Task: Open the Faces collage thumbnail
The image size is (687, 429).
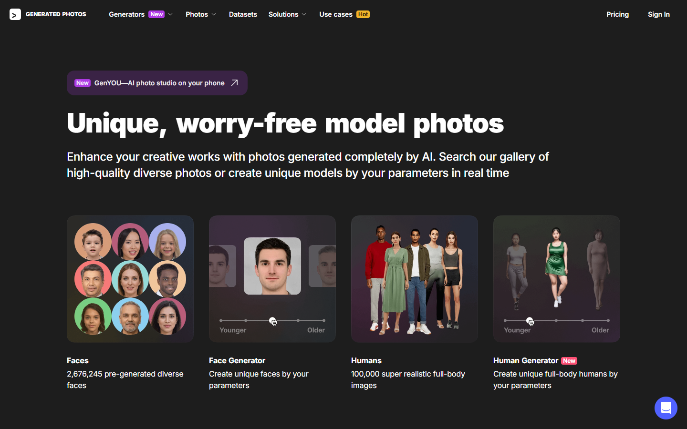Action: 130,279
